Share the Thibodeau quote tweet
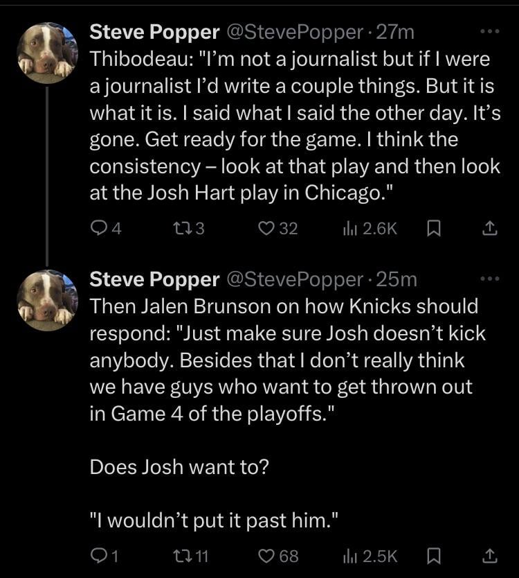 click(x=489, y=228)
